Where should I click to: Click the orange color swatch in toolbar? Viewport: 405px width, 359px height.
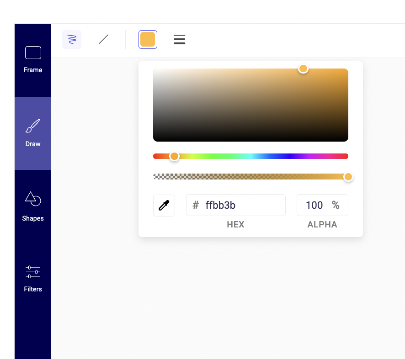point(148,40)
